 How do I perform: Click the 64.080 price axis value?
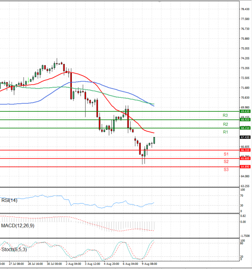tap(245, 176)
